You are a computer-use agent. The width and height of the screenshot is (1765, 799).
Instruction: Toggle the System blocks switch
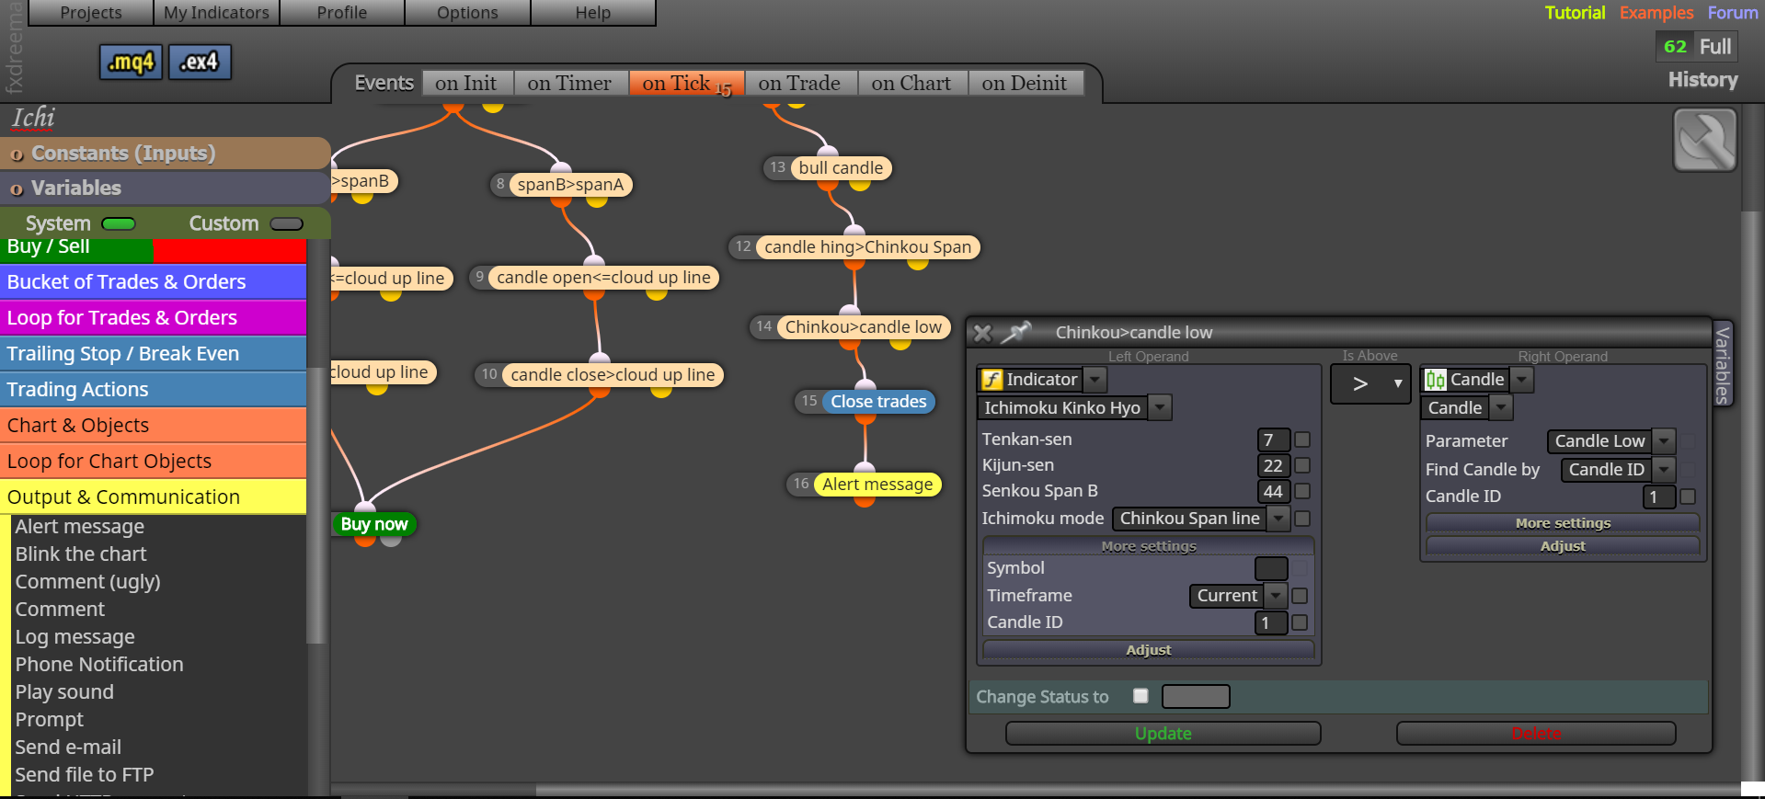coord(119,223)
